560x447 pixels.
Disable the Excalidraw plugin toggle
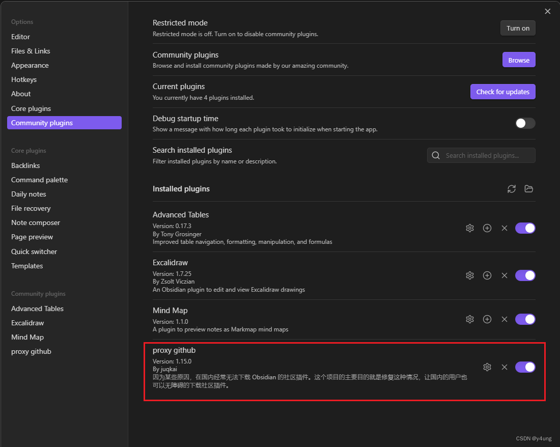[525, 275]
